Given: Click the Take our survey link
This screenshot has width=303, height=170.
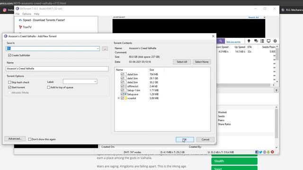Looking at the screenshot, I should [233, 42].
